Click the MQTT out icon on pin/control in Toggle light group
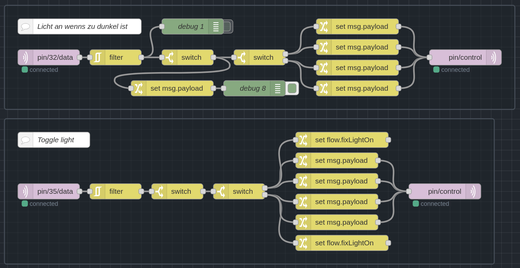The height and width of the screenshot is (268, 520). (473, 191)
